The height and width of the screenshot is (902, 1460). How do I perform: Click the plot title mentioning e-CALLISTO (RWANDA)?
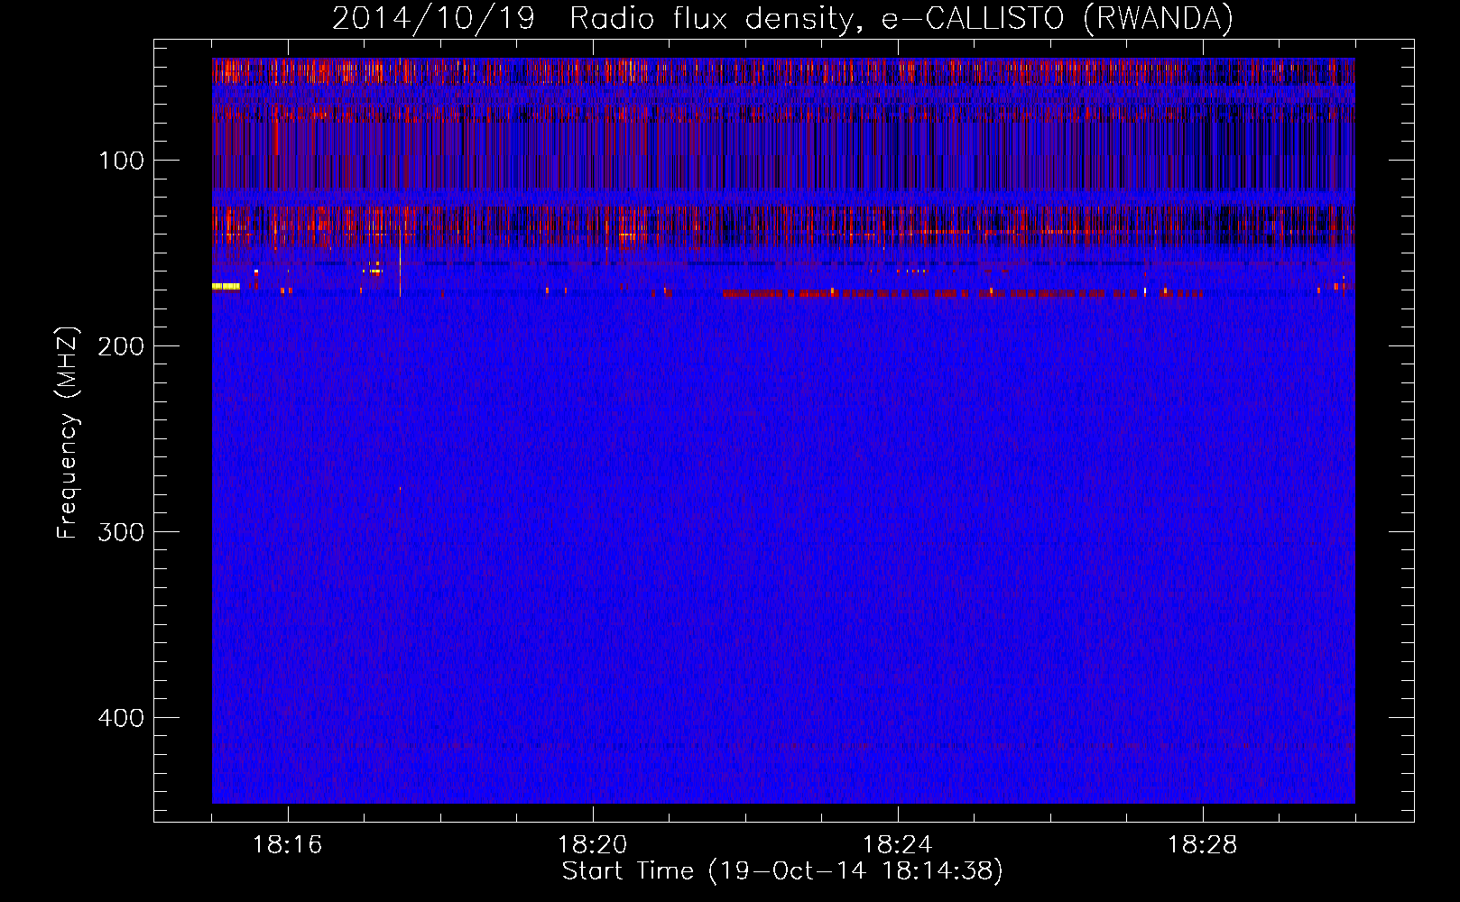[x=782, y=18]
